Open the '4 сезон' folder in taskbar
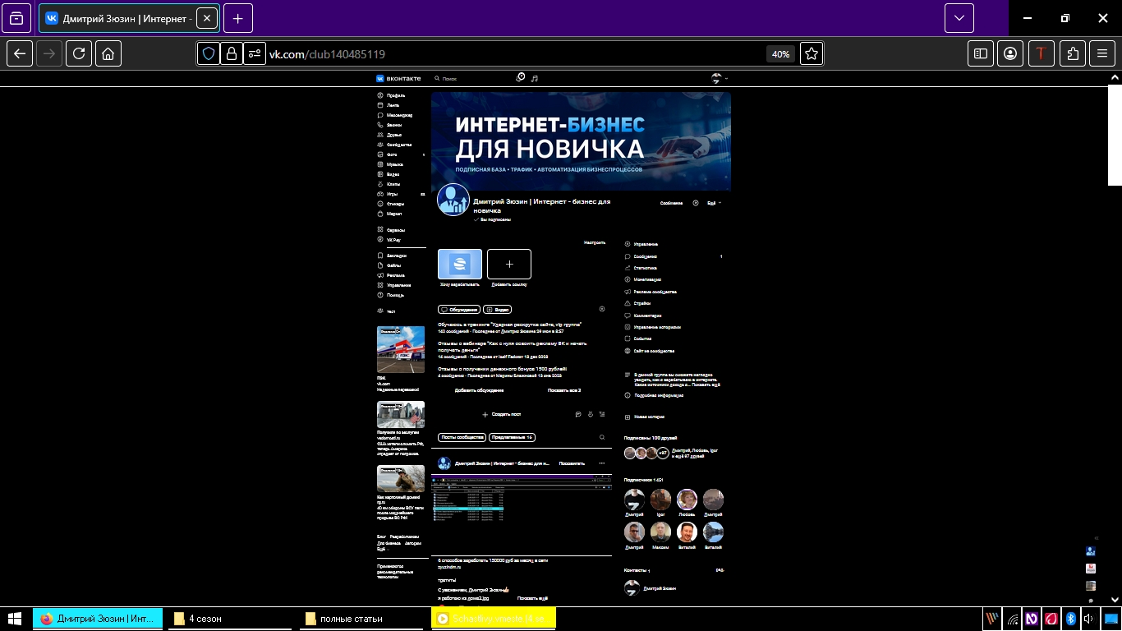Image resolution: width=1122 pixels, height=631 pixels. (x=232, y=619)
